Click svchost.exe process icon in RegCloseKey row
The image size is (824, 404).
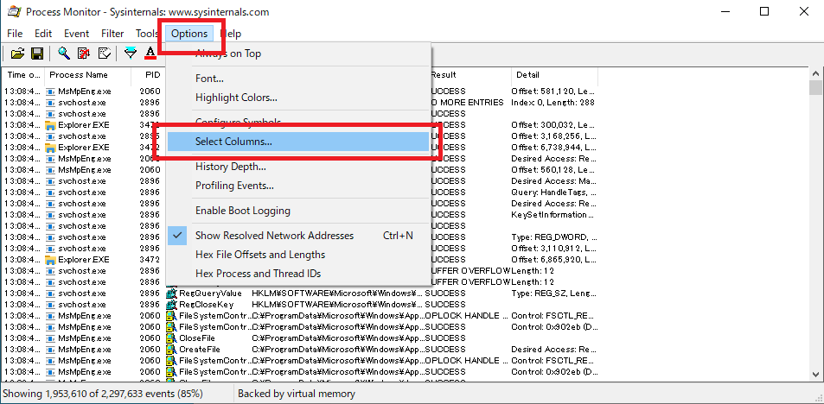50,305
